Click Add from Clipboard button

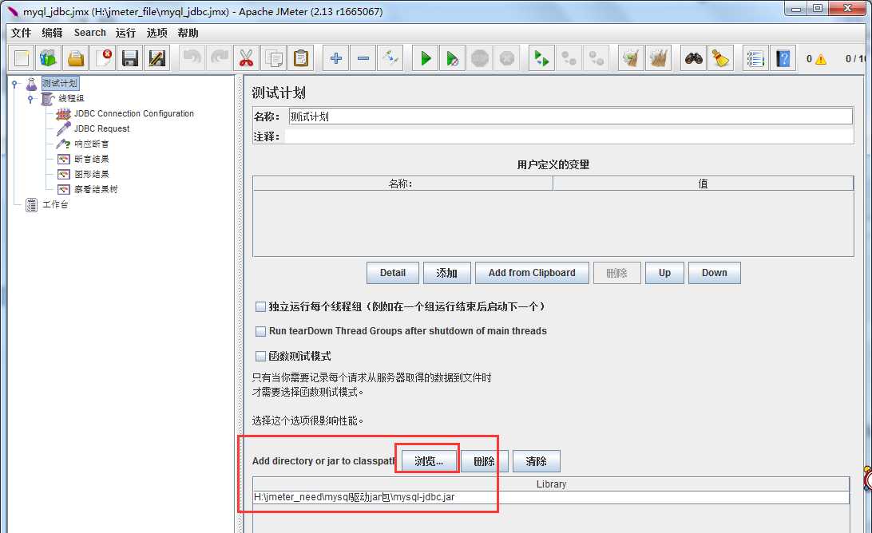[532, 273]
